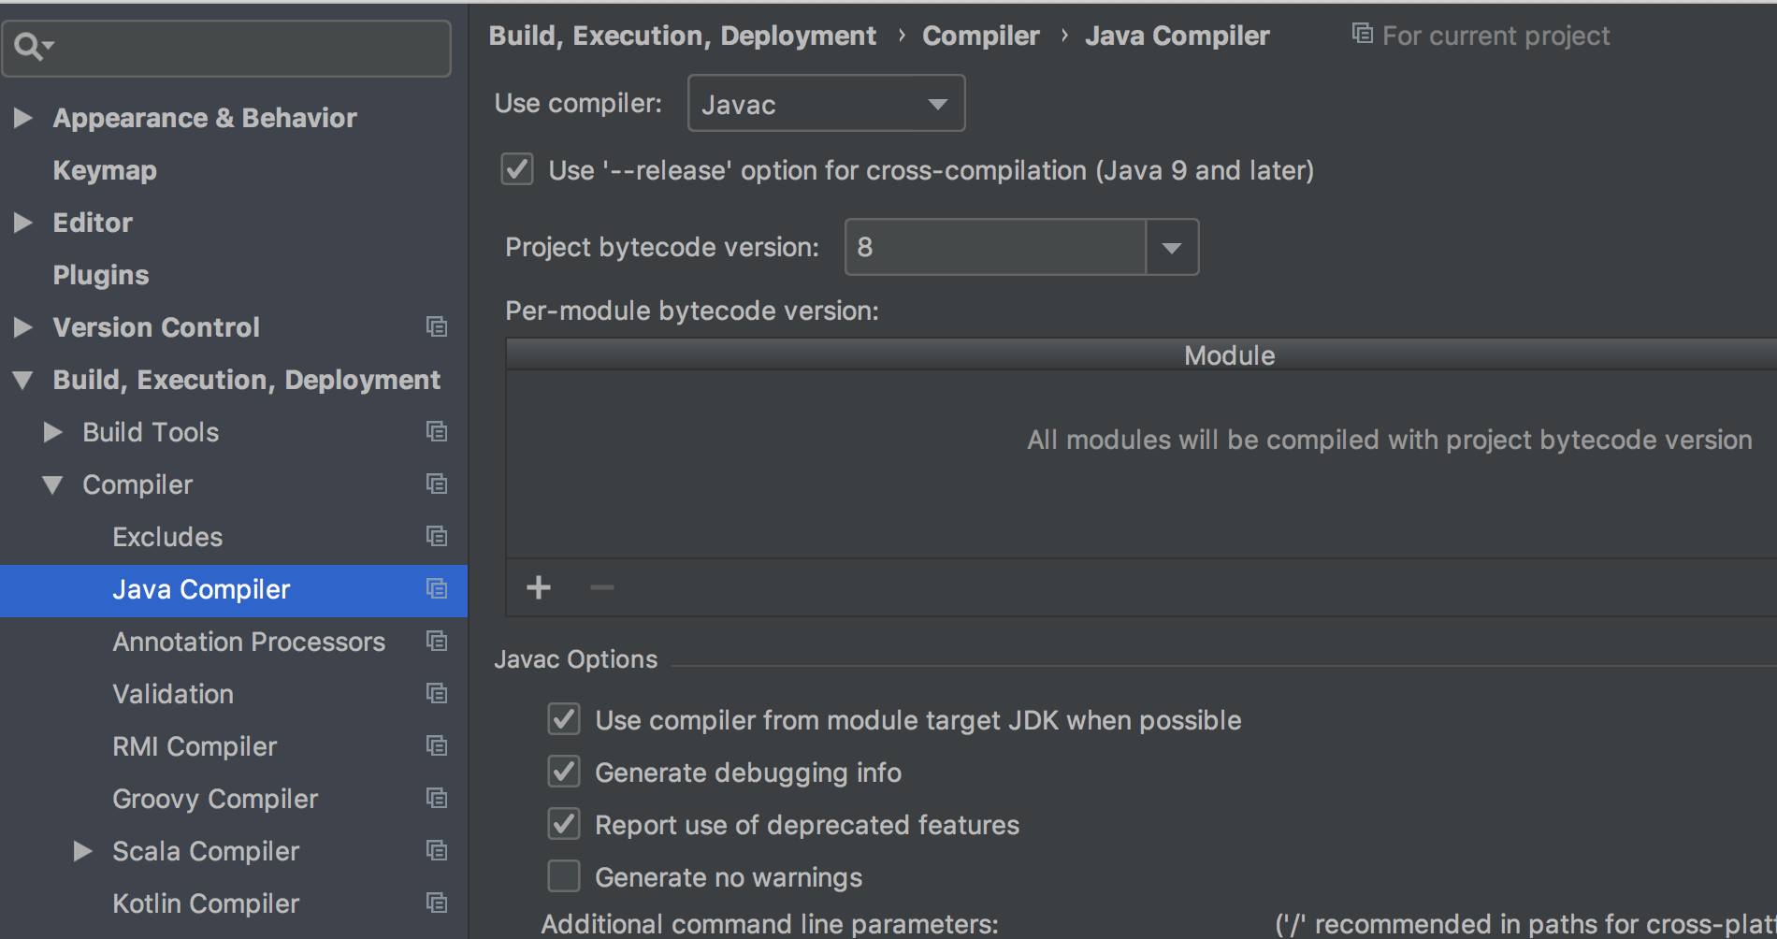Click project-level icon beside Kotlin Compiler
This screenshot has height=939, width=1777.
point(436,903)
